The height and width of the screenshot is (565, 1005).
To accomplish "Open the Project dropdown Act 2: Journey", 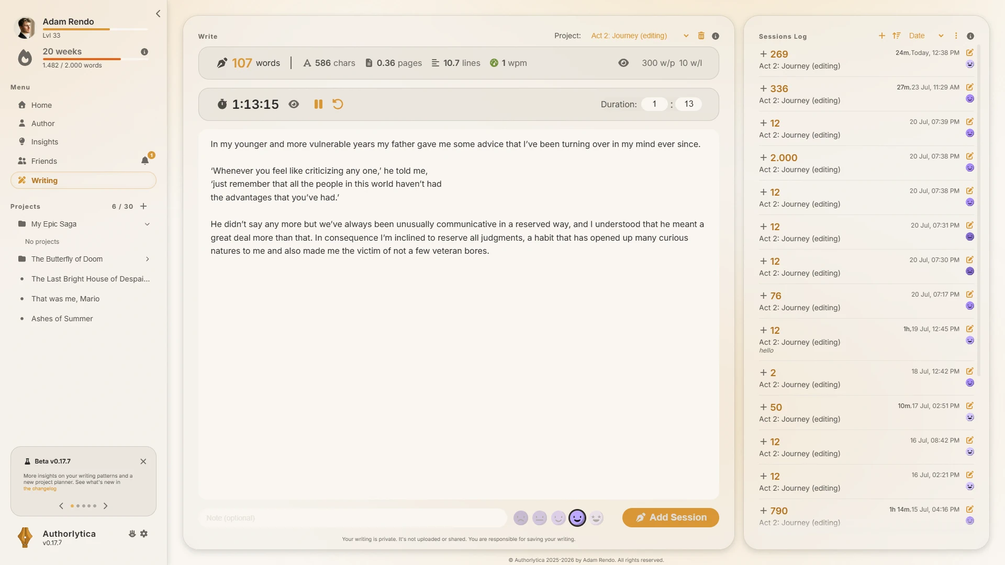I will tap(640, 36).
